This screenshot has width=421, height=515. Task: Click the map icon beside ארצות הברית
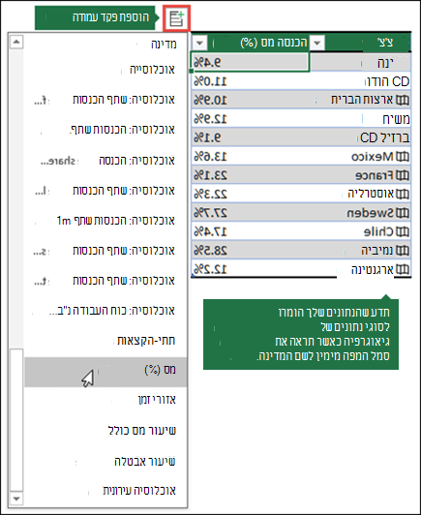(403, 100)
